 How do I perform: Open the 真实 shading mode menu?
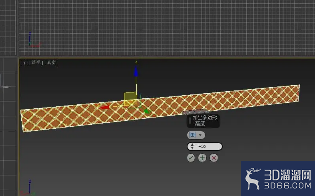pos(51,63)
